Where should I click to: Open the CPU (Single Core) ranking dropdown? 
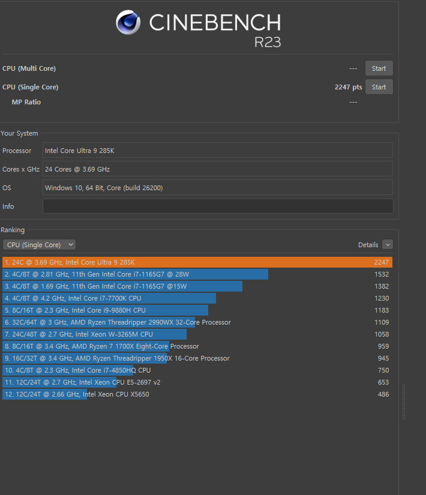pos(40,245)
